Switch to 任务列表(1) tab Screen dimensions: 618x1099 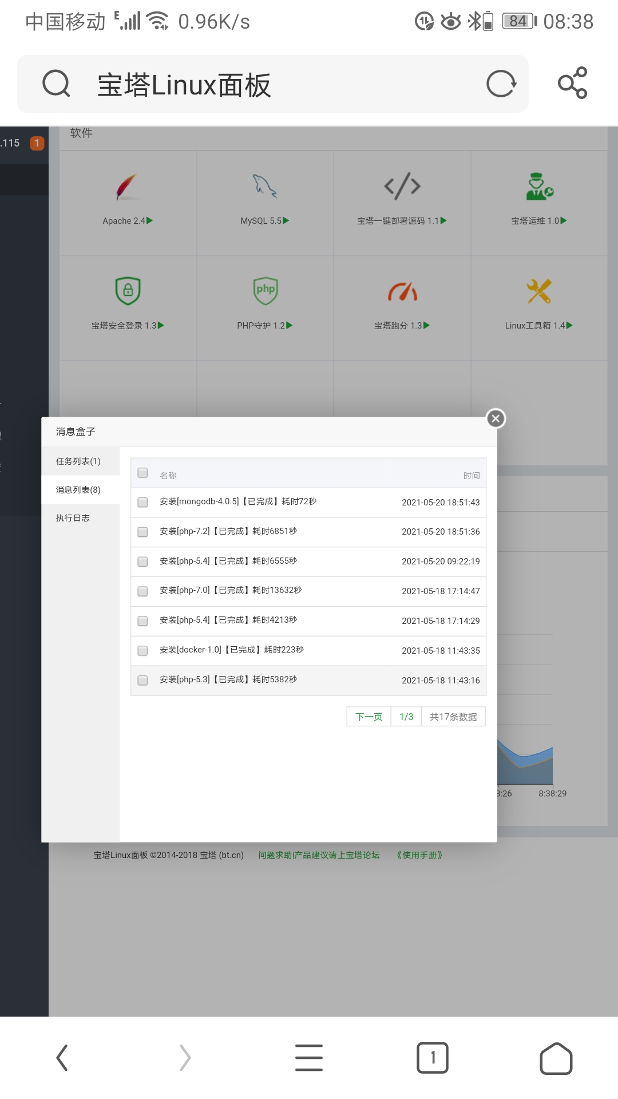[x=81, y=461]
